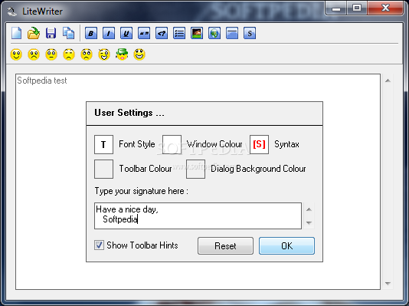Click the "Show Toolbar Hints" label text
Viewport: 409px width, 306px height.
(x=142, y=245)
